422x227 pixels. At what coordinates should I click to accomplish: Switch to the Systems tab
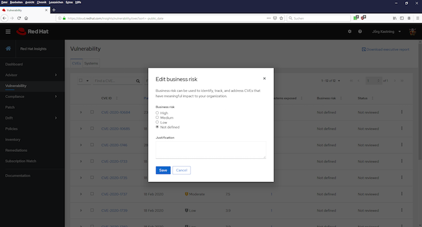[x=91, y=63]
